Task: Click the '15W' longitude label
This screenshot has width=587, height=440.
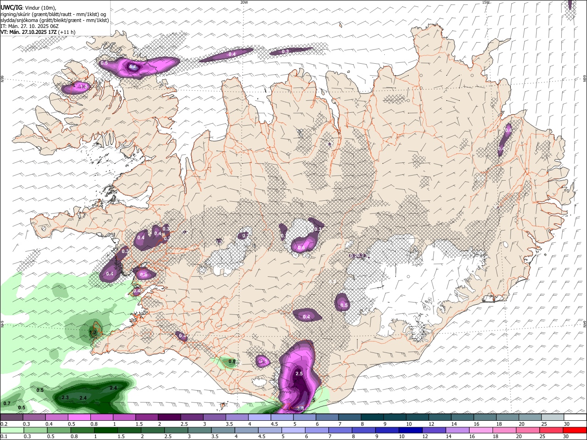Action: tap(486, 2)
